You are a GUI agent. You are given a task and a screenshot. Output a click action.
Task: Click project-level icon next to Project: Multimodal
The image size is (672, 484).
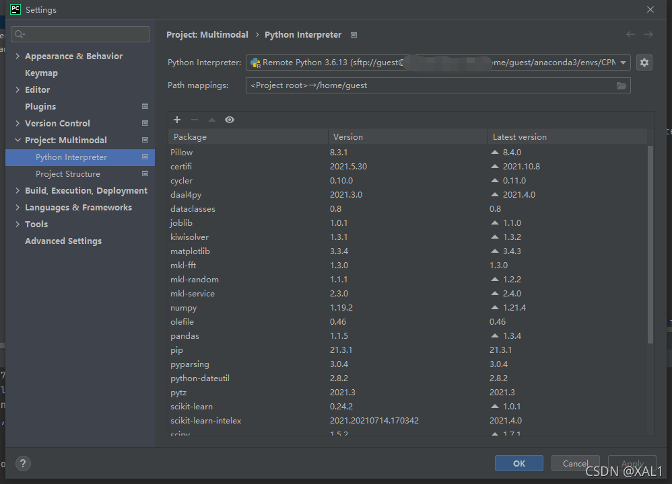(145, 140)
